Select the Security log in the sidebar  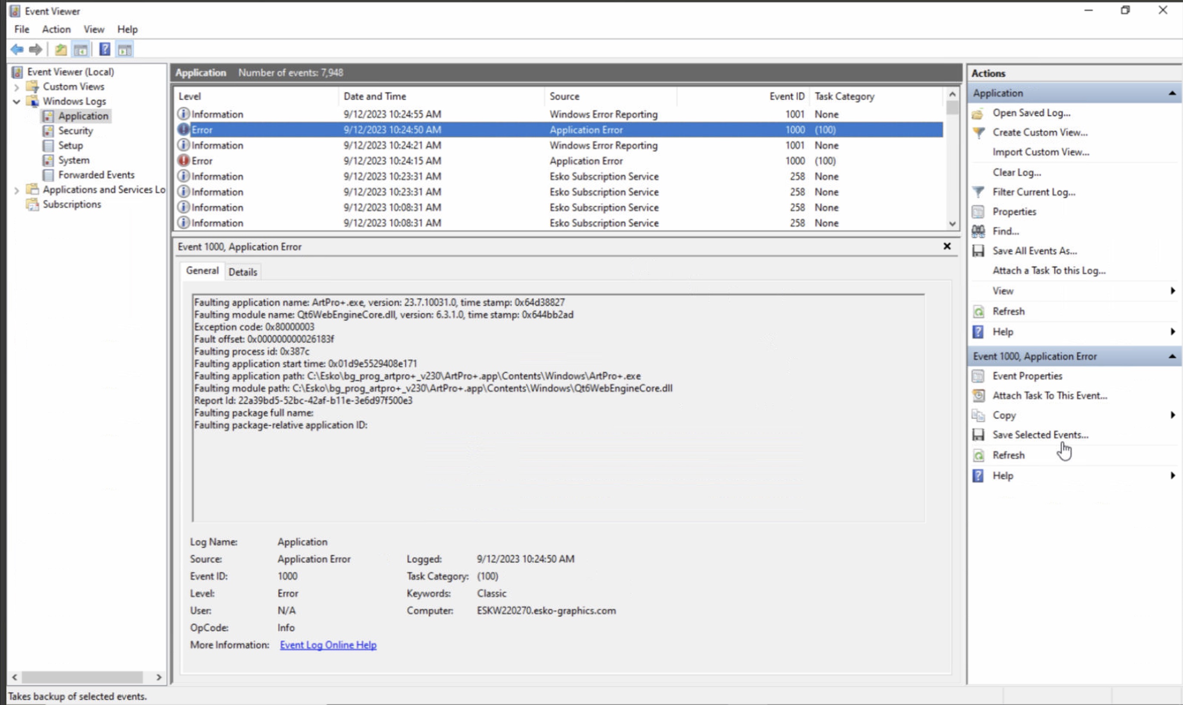pyautogui.click(x=75, y=130)
